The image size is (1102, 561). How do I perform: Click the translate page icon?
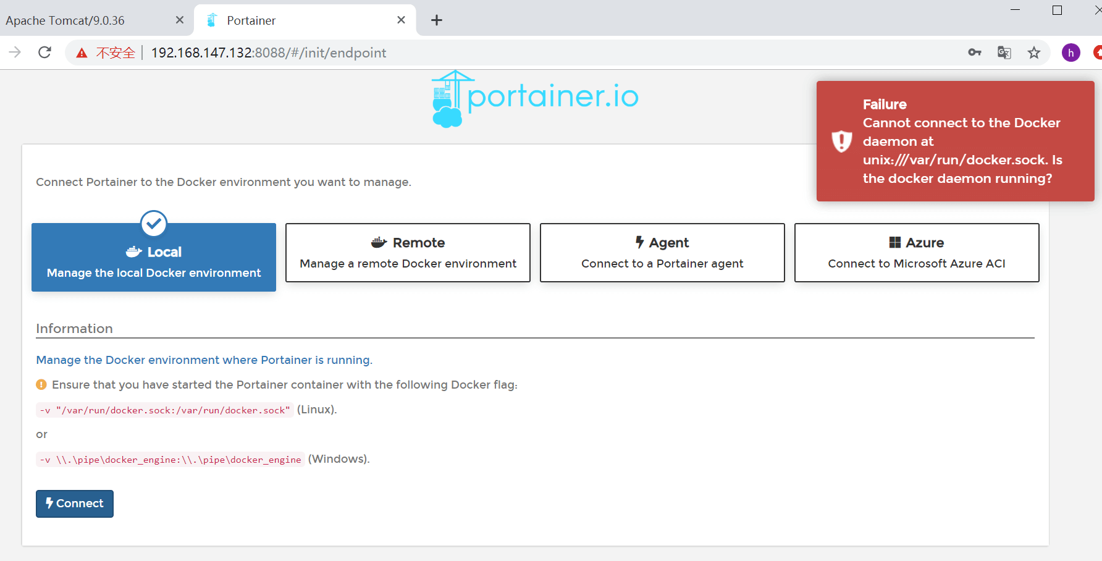[x=1004, y=53]
